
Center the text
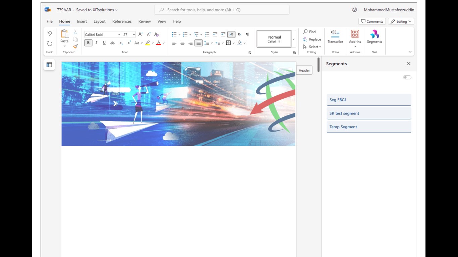tap(182, 43)
